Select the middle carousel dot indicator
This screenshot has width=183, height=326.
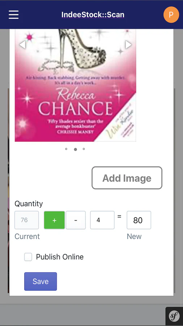coord(76,149)
